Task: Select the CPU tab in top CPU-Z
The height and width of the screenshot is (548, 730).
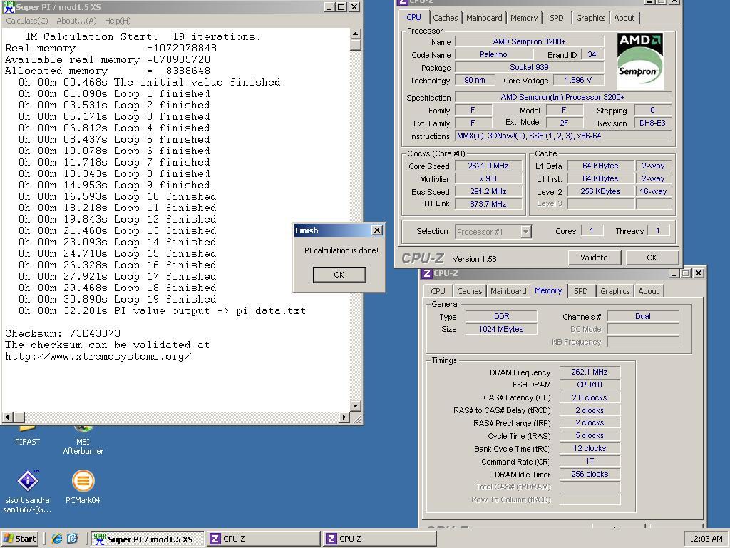Action: 413,17
